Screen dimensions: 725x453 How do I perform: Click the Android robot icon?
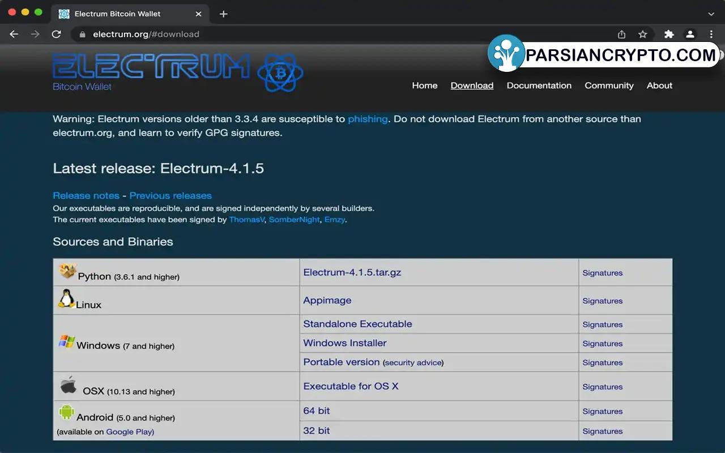[x=66, y=412]
